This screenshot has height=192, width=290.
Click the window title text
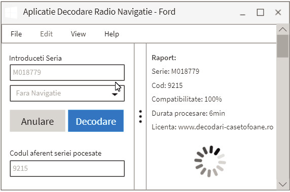[x=99, y=12]
